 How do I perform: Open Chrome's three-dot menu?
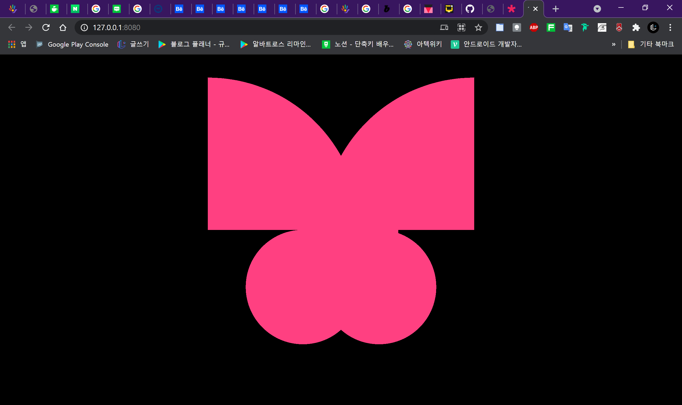[x=670, y=27]
